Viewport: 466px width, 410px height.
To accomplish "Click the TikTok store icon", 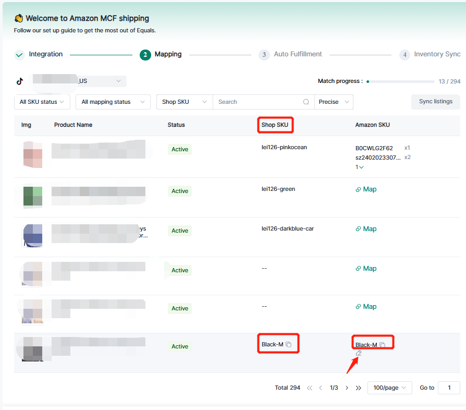I will tap(20, 81).
